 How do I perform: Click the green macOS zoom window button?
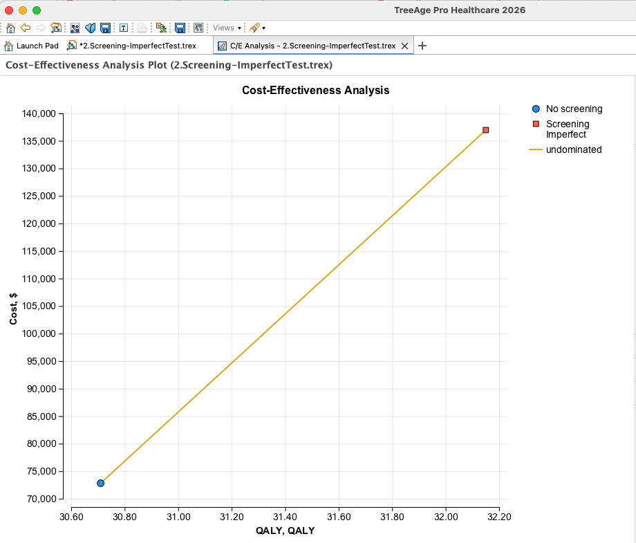pos(37,10)
